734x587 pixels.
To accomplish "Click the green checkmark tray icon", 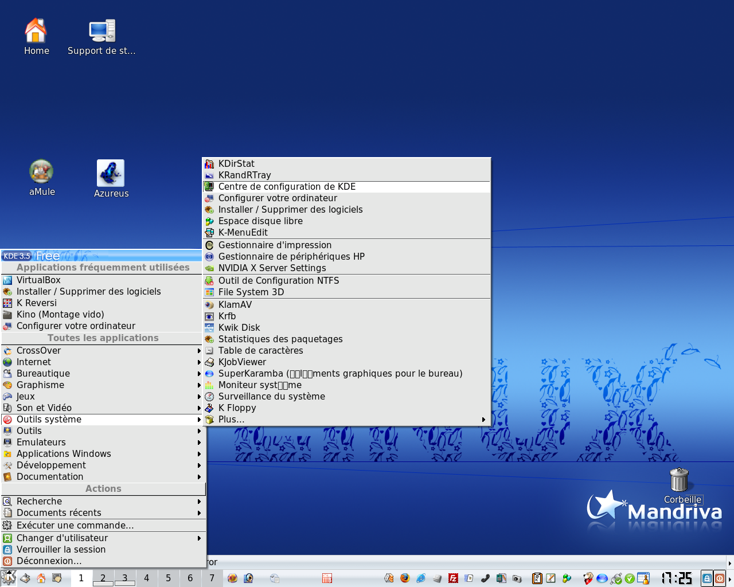I will coord(630,578).
